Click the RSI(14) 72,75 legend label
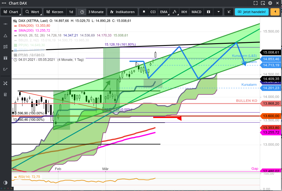 pos(29,177)
